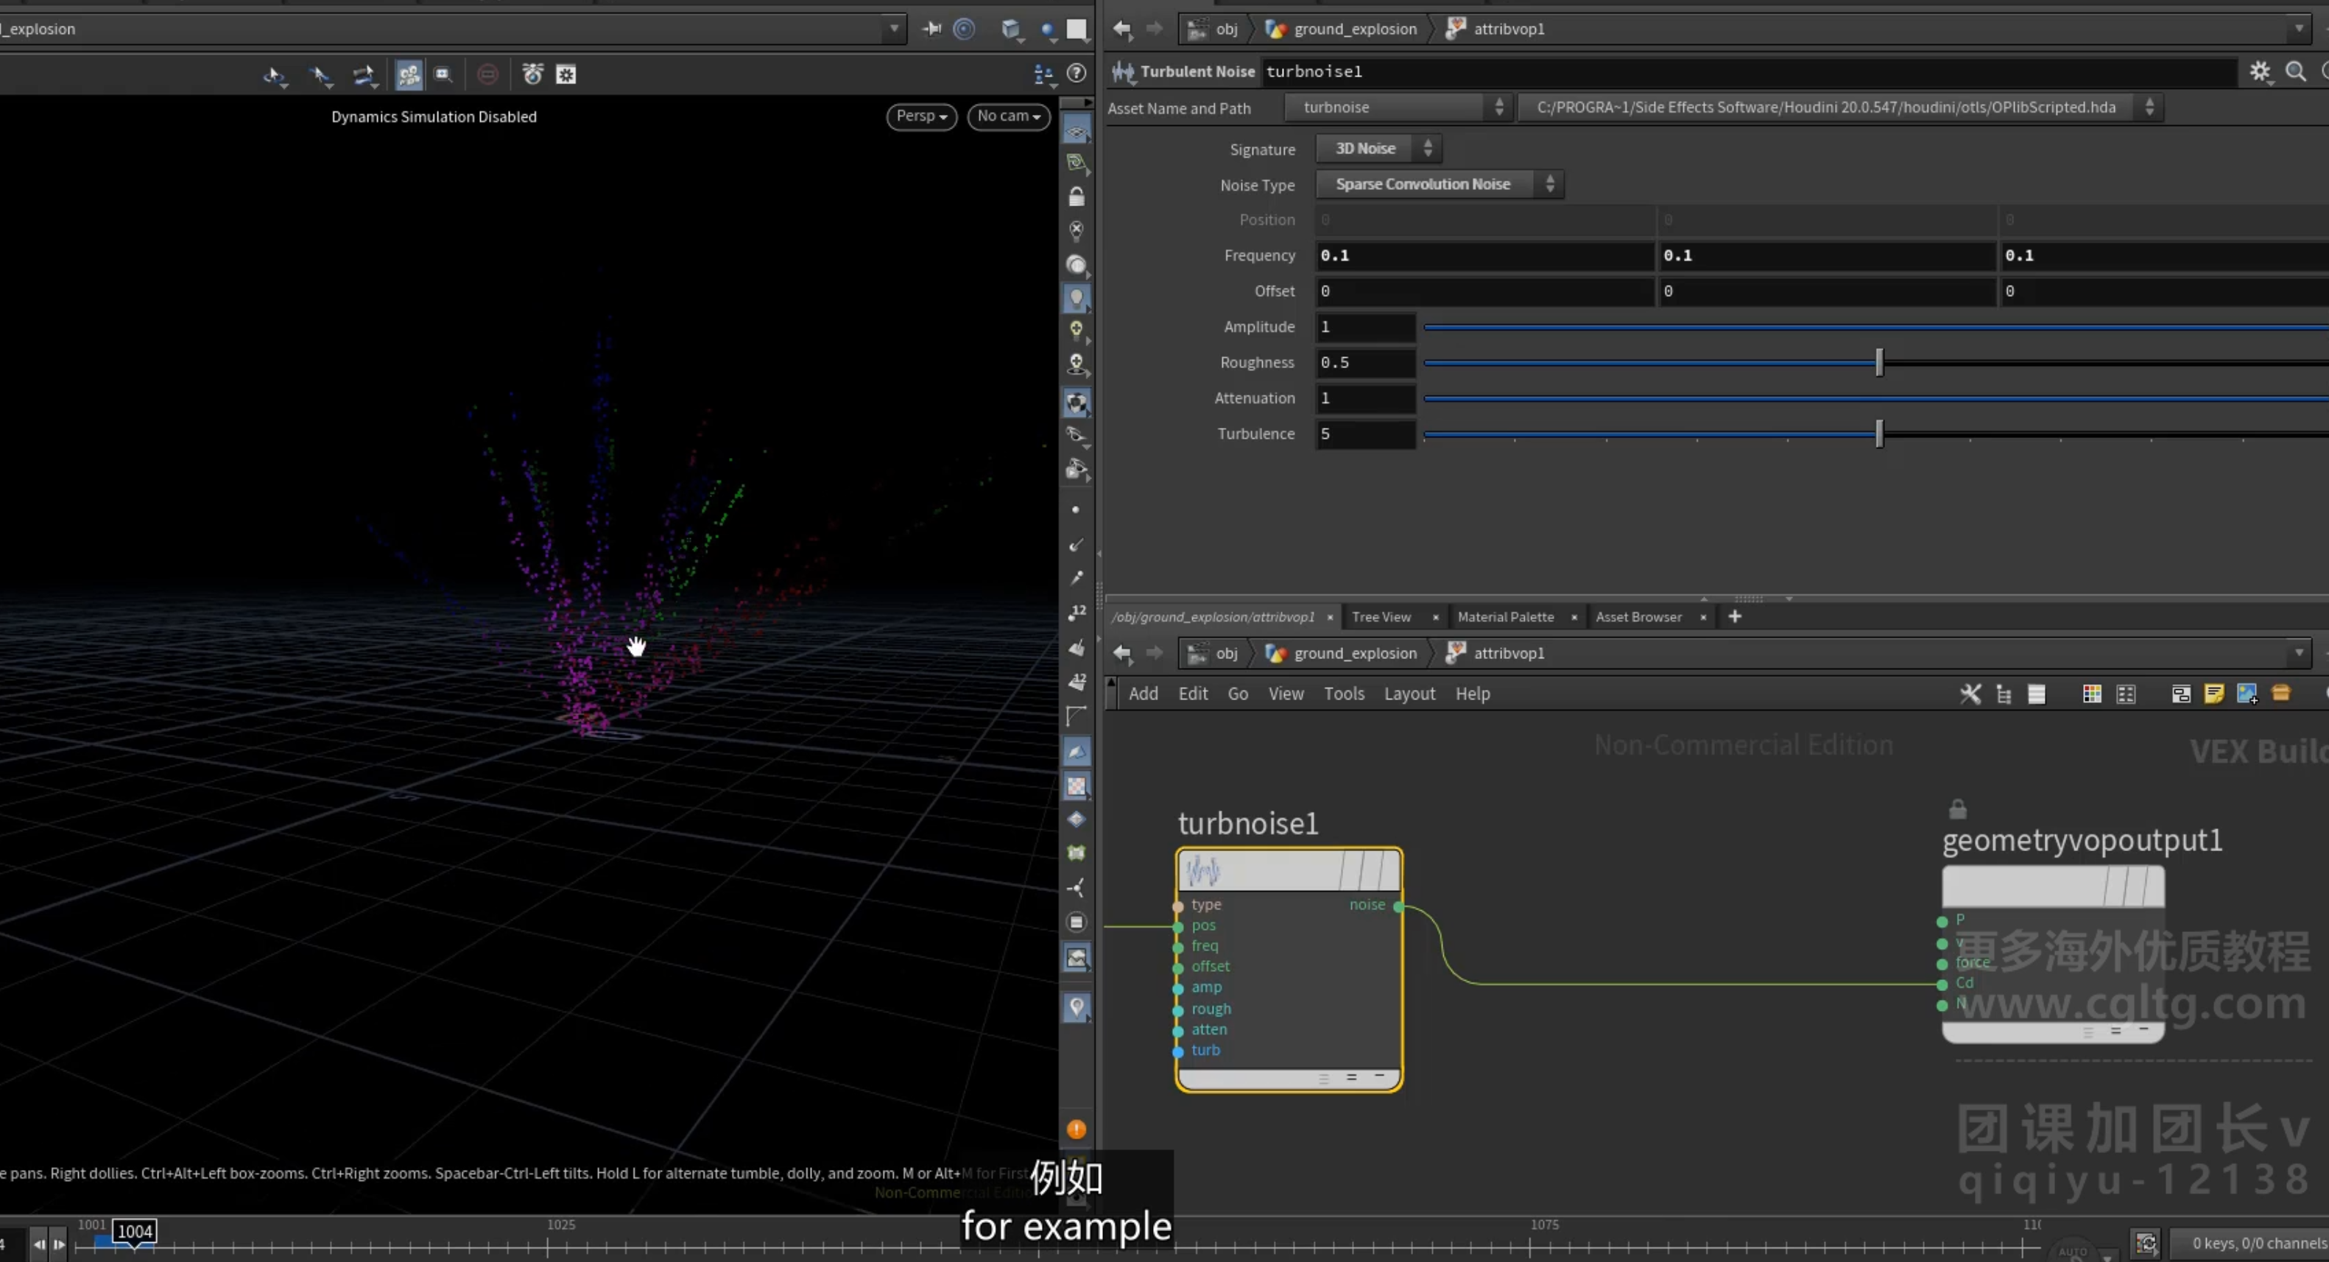The width and height of the screenshot is (2329, 1262).
Task: Open the Signature 3D Noise dropdown
Action: [x=1377, y=148]
